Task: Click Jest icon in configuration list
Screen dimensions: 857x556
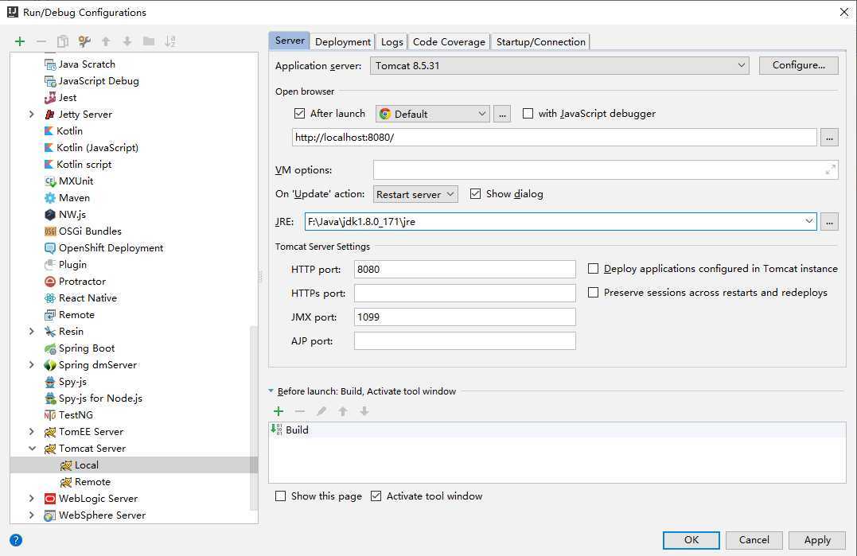Action: [50, 98]
